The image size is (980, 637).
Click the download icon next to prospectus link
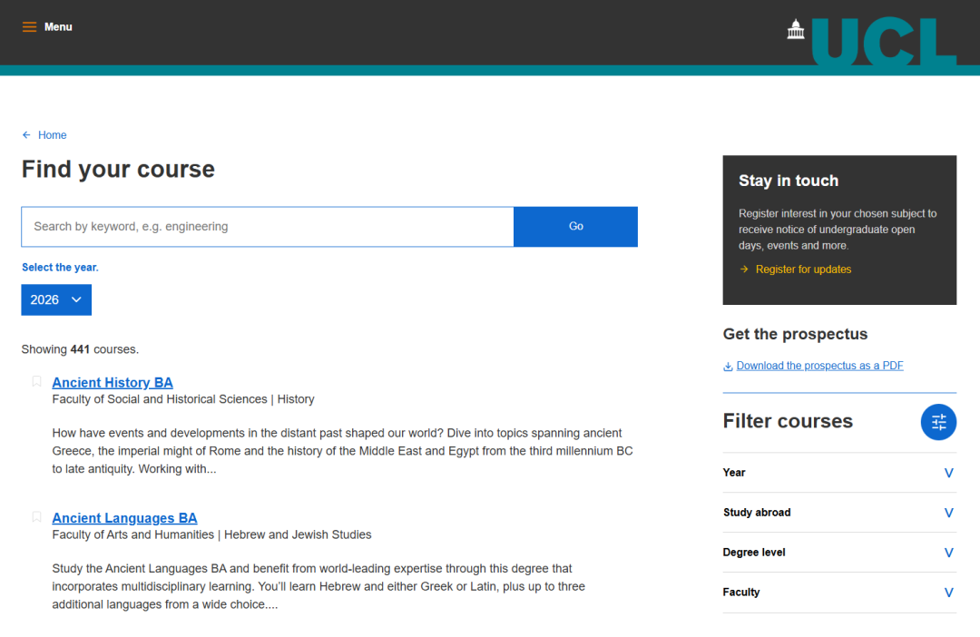pos(728,367)
